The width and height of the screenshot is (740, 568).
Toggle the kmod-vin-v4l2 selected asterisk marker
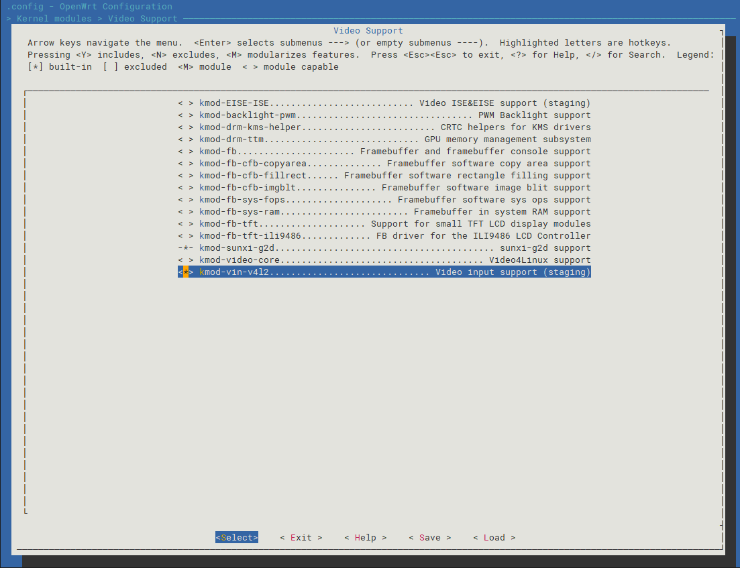coord(185,272)
